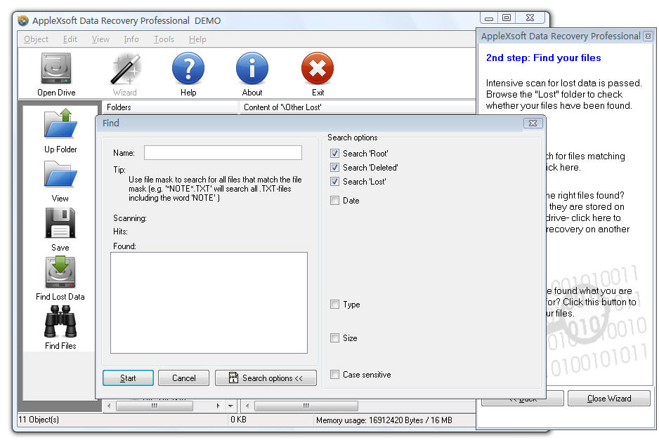659x447 pixels.
Task: Click the View folder icon
Action: (x=60, y=174)
